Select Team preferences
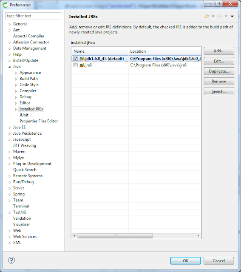 pos(18,200)
